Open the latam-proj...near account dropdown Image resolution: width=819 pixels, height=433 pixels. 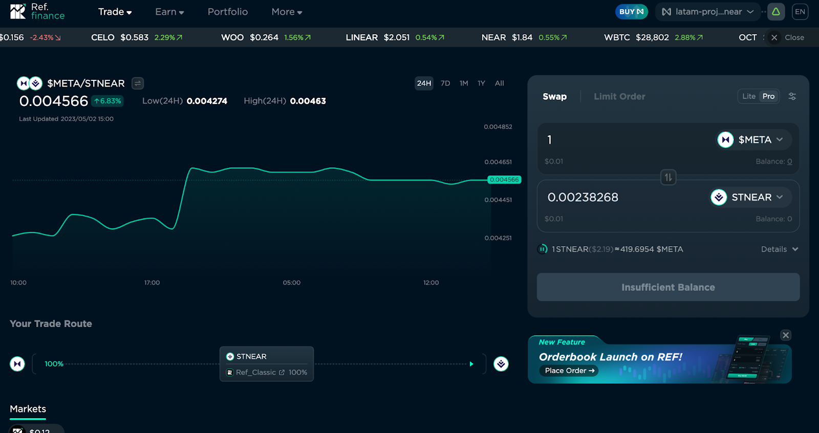pyautogui.click(x=708, y=12)
